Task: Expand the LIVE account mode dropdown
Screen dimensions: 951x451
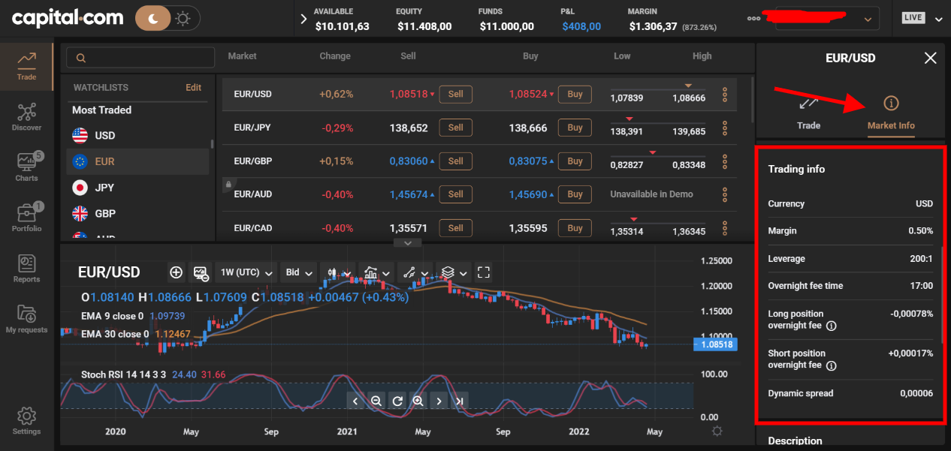Action: (922, 19)
